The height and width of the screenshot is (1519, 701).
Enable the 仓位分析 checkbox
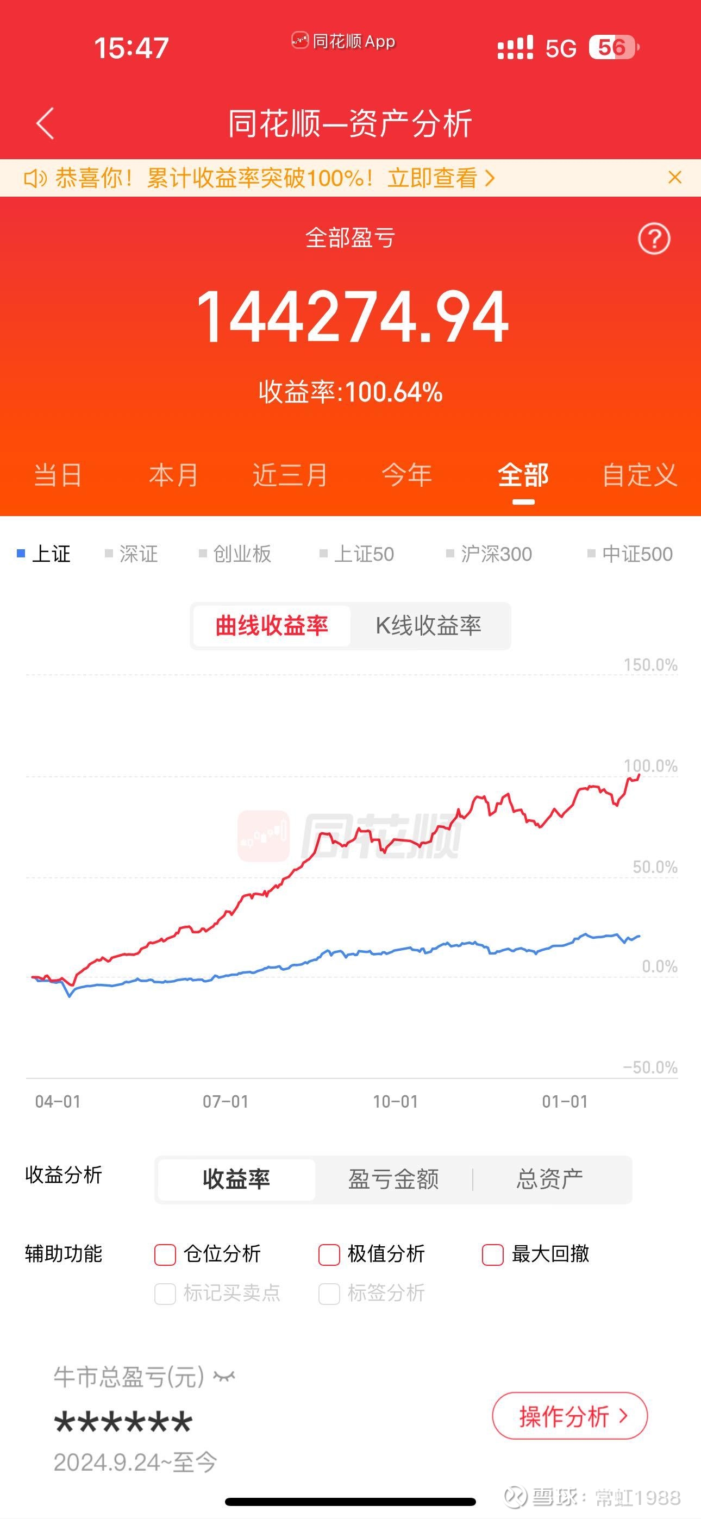point(166,1255)
